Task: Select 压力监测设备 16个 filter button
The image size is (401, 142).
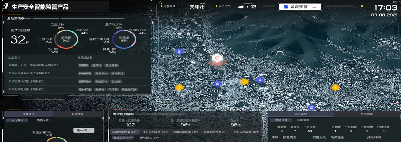Action: tap(155, 132)
